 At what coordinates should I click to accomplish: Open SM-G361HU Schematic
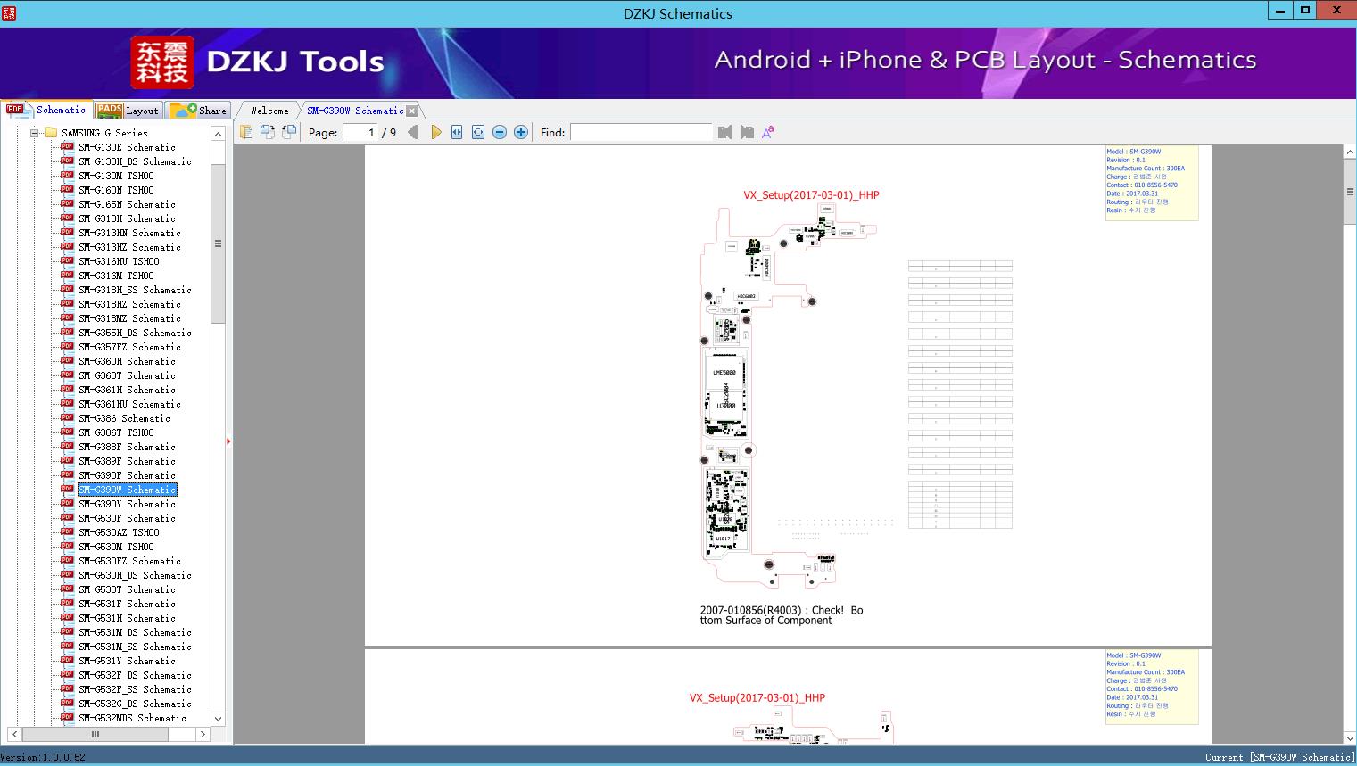coord(129,404)
